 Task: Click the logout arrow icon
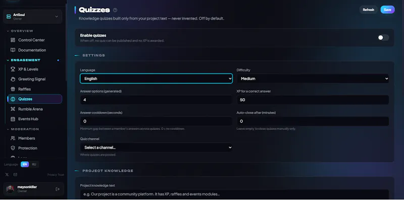click(x=58, y=189)
